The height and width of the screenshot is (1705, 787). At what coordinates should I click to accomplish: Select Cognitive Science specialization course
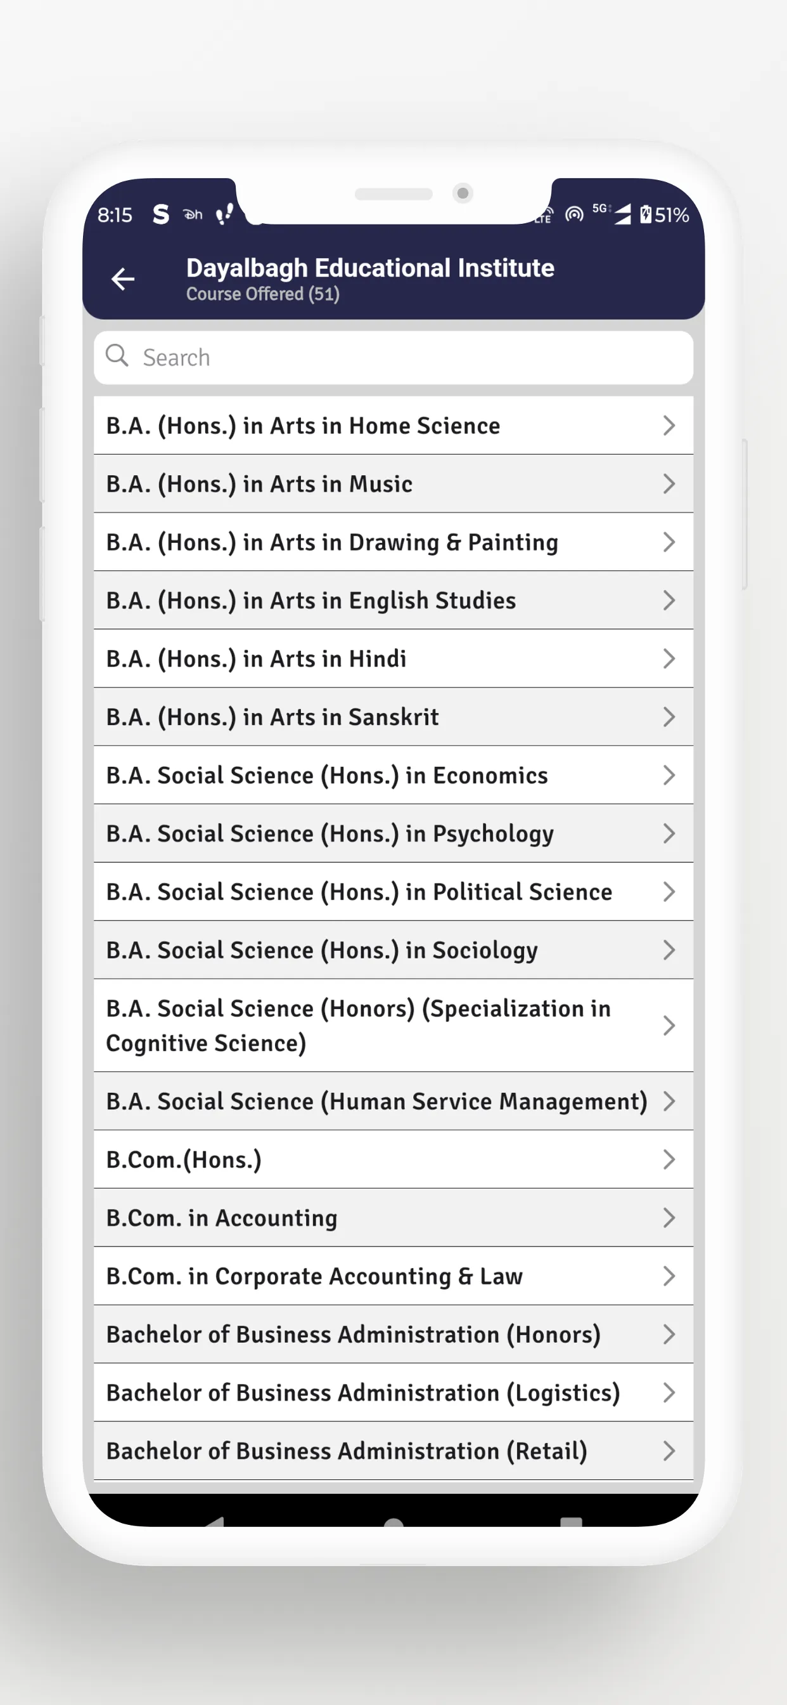coord(393,1025)
